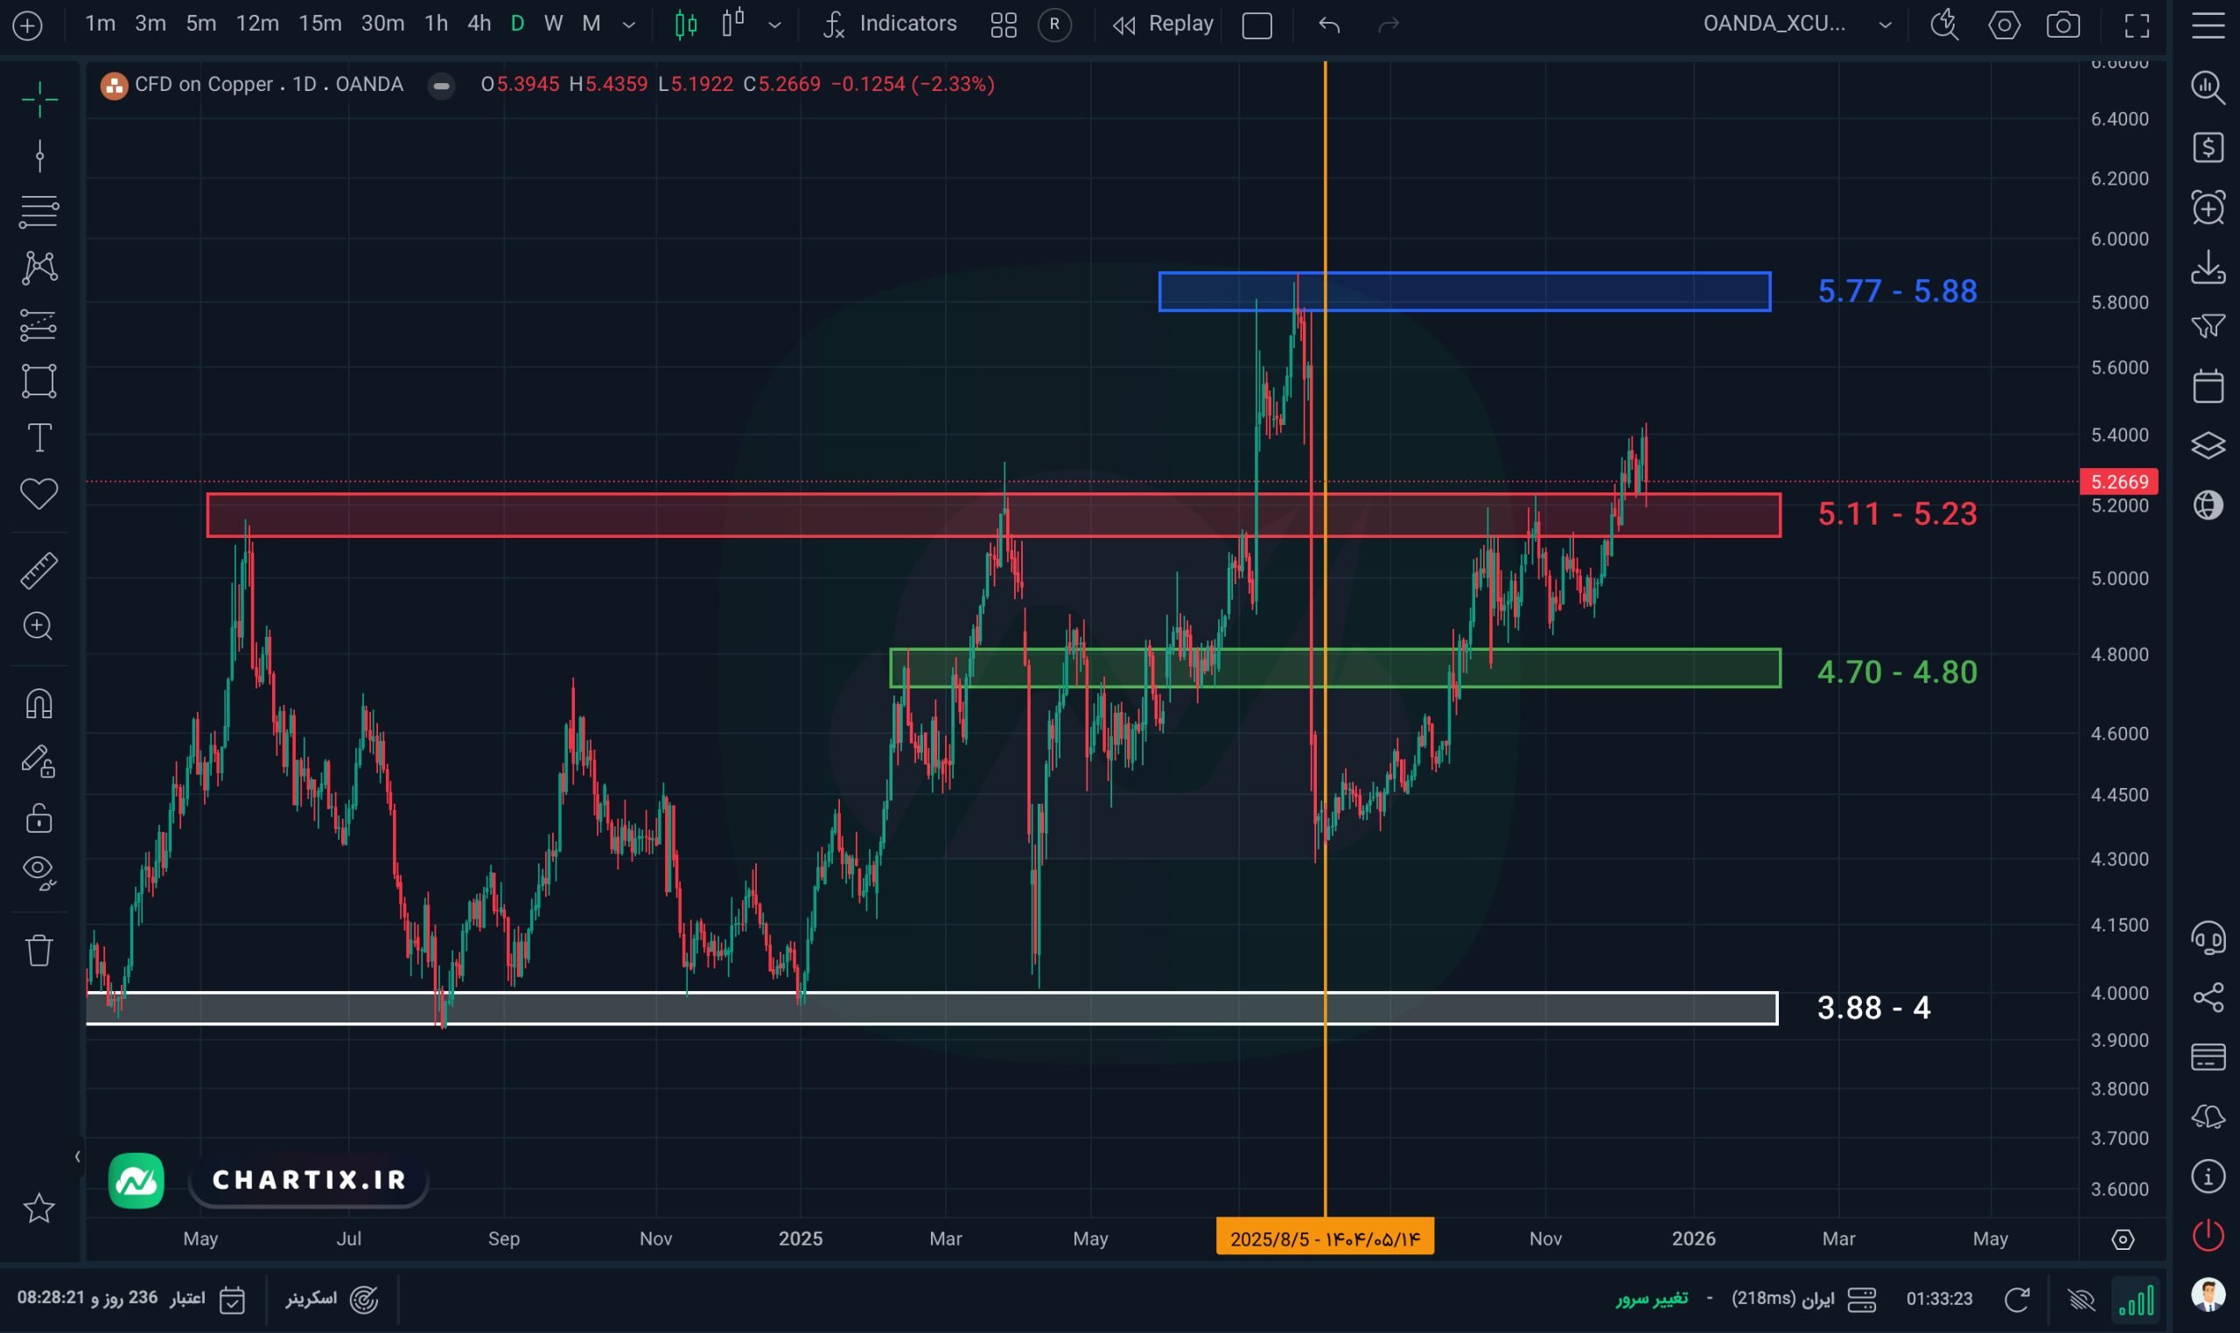Click the trash remove-drawings icon
The width and height of the screenshot is (2240, 1333).
tap(38, 949)
